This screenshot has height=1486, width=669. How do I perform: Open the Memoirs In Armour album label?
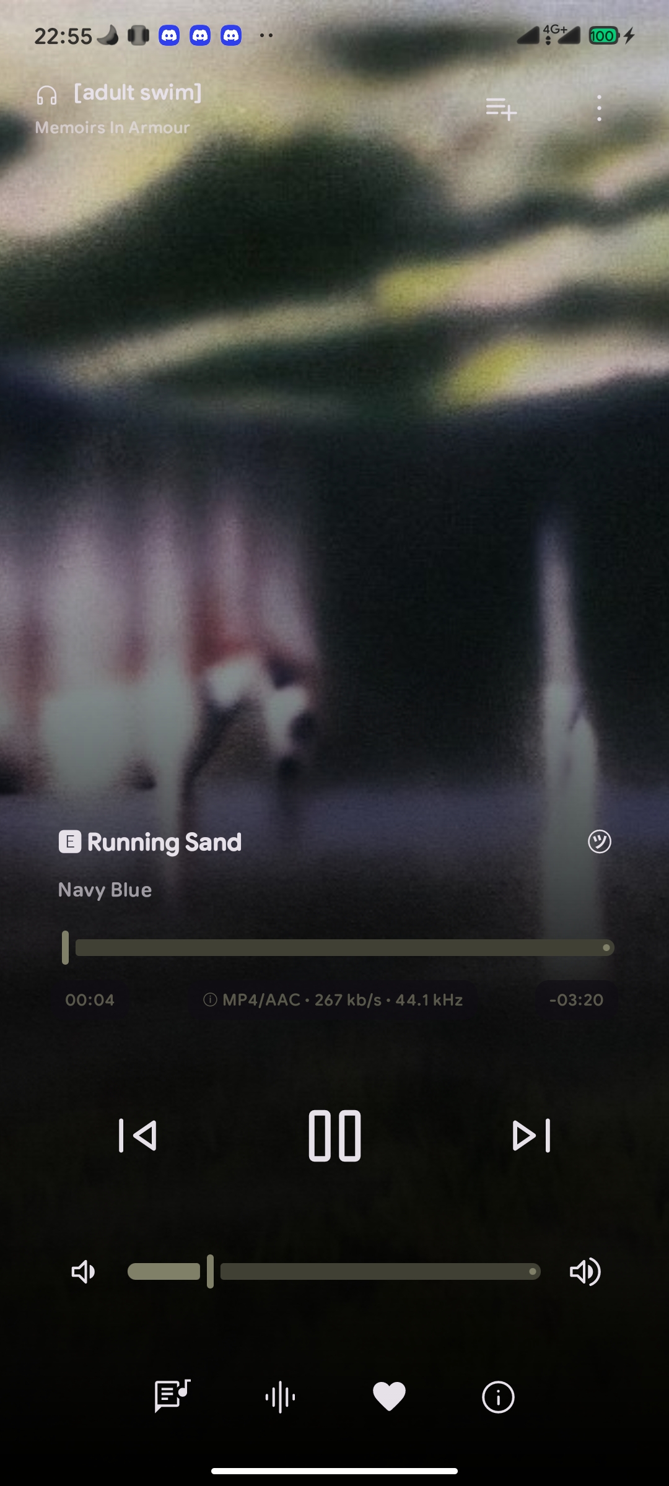point(112,128)
